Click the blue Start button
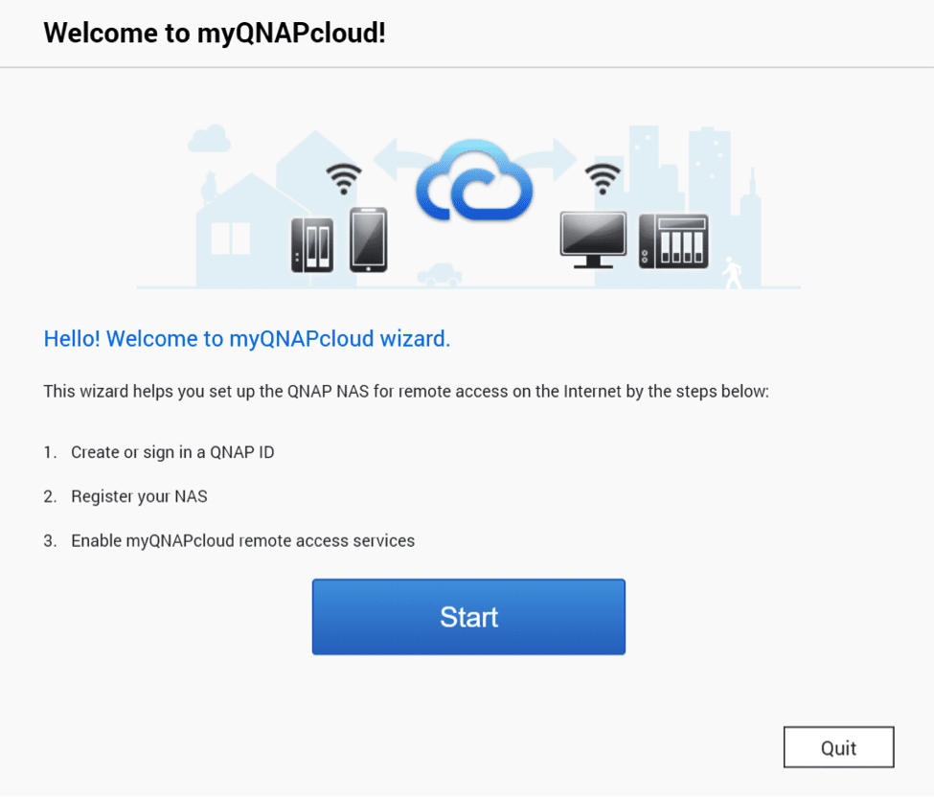The height and width of the screenshot is (797, 934). [x=468, y=617]
